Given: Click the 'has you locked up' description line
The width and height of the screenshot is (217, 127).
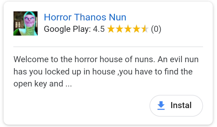Looking at the screenshot, I should click(103, 72).
